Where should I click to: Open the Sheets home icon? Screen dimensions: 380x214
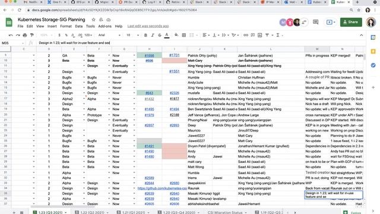[9, 23]
